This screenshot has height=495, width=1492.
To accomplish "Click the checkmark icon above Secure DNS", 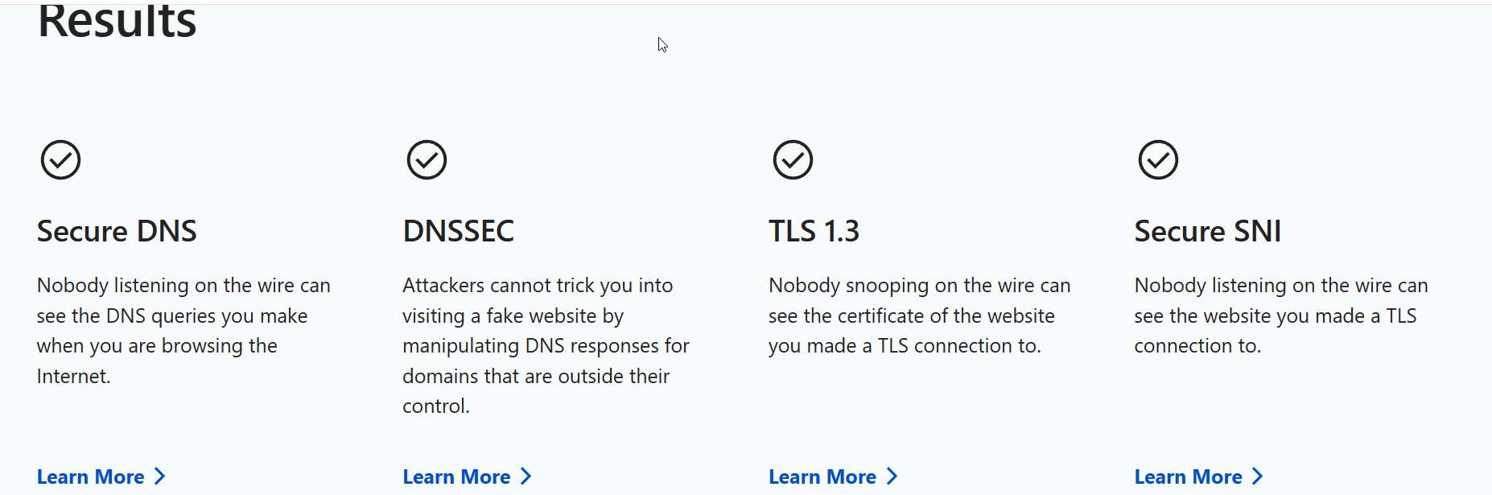I will [x=61, y=159].
